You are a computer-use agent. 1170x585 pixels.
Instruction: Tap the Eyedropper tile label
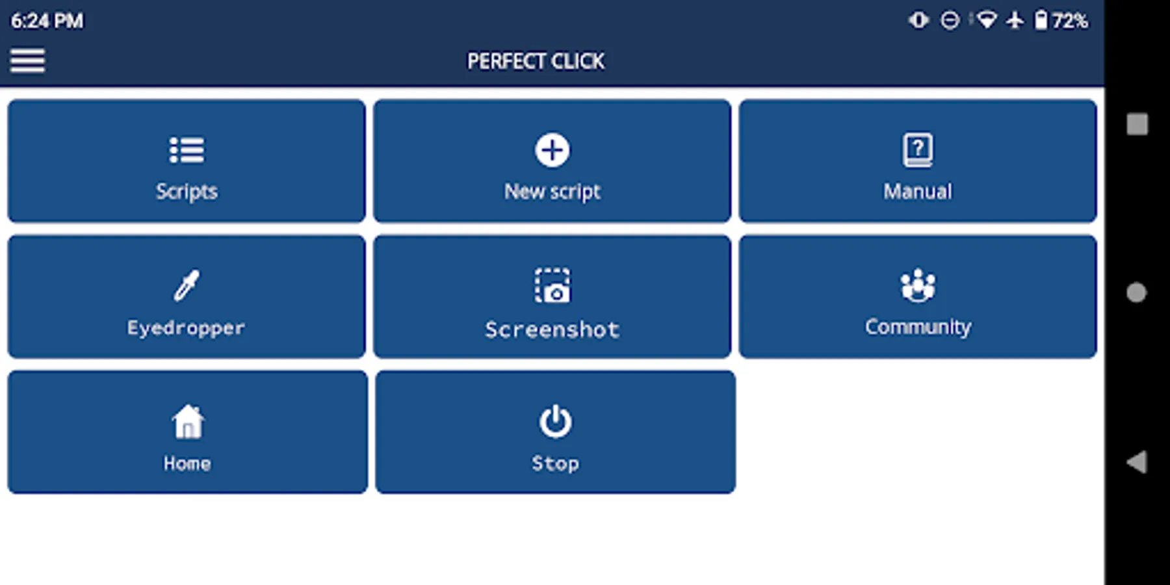(x=187, y=328)
